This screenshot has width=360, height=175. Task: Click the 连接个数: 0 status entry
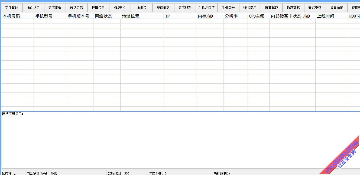[157, 173]
